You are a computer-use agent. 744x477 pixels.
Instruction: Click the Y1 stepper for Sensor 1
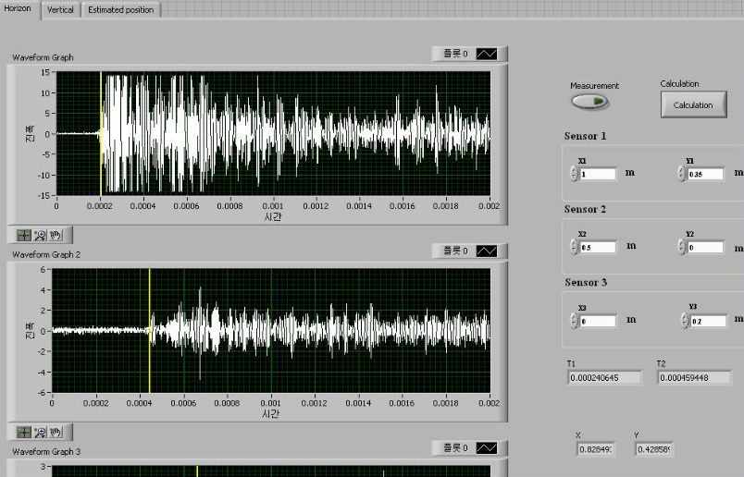tap(682, 174)
